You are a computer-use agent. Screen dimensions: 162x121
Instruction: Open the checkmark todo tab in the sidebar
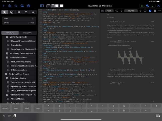click(x=12, y=12)
